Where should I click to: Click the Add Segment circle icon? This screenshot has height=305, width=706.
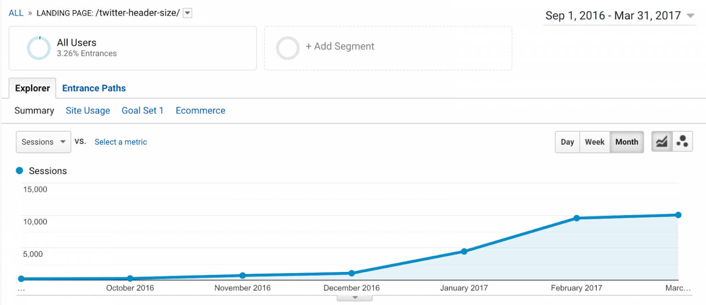pyautogui.click(x=288, y=46)
